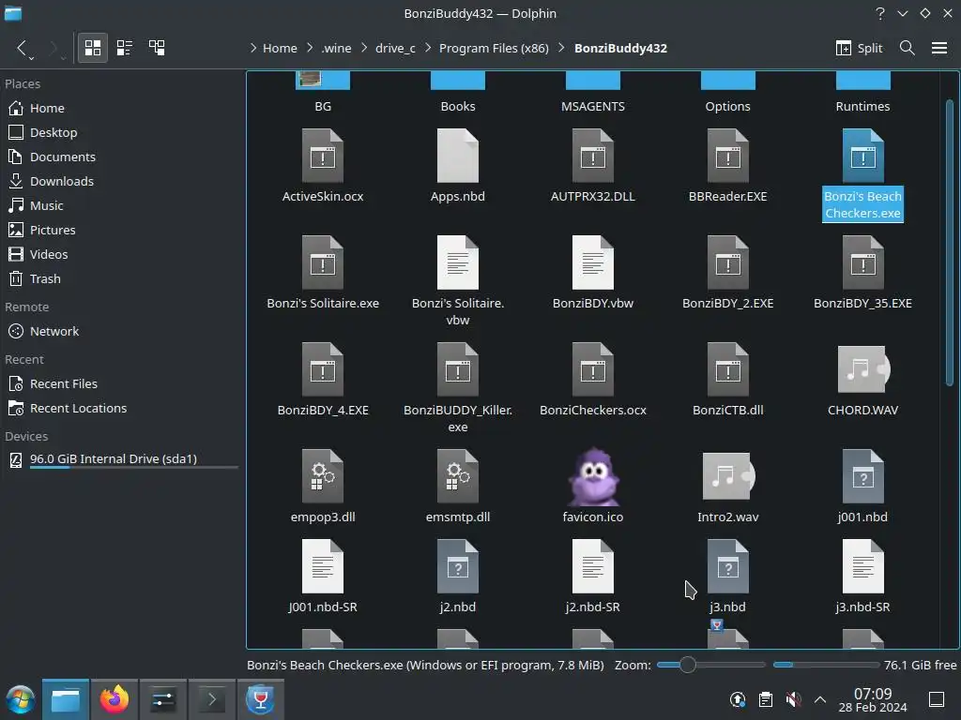
Task: Select CHORD.WAV audio file icon
Action: coord(863,369)
